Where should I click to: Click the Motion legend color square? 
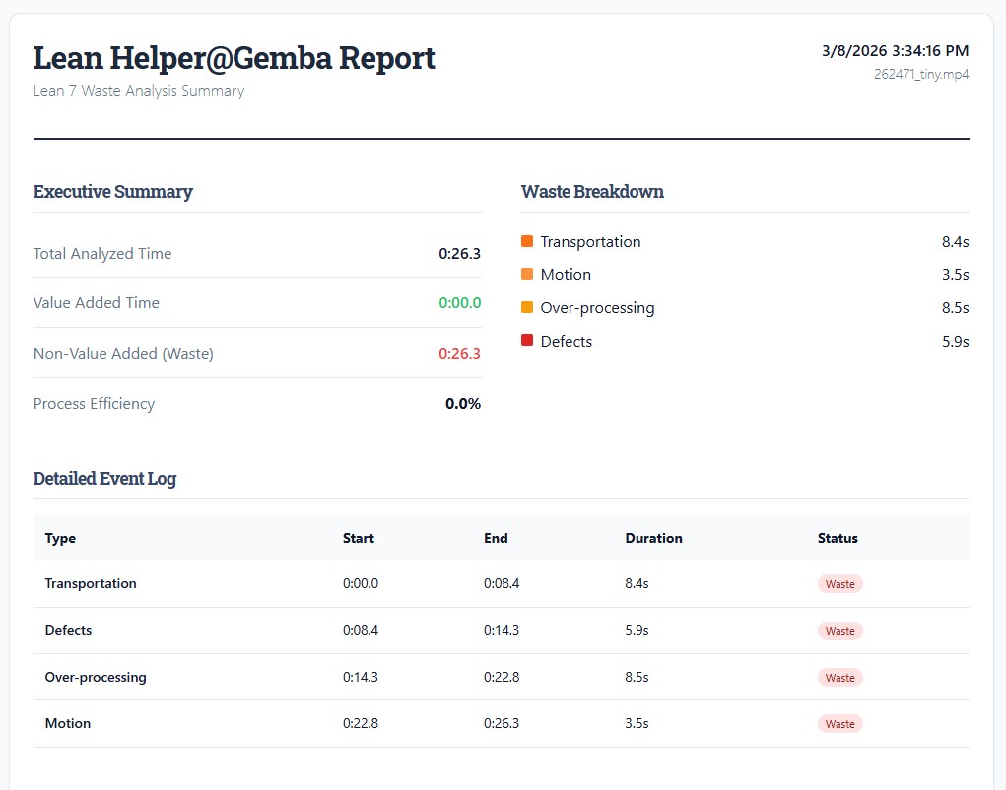527,275
